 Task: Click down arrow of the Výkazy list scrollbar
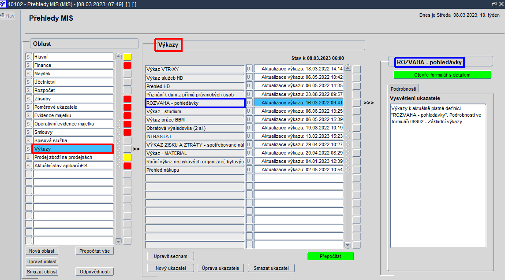pos(348,245)
